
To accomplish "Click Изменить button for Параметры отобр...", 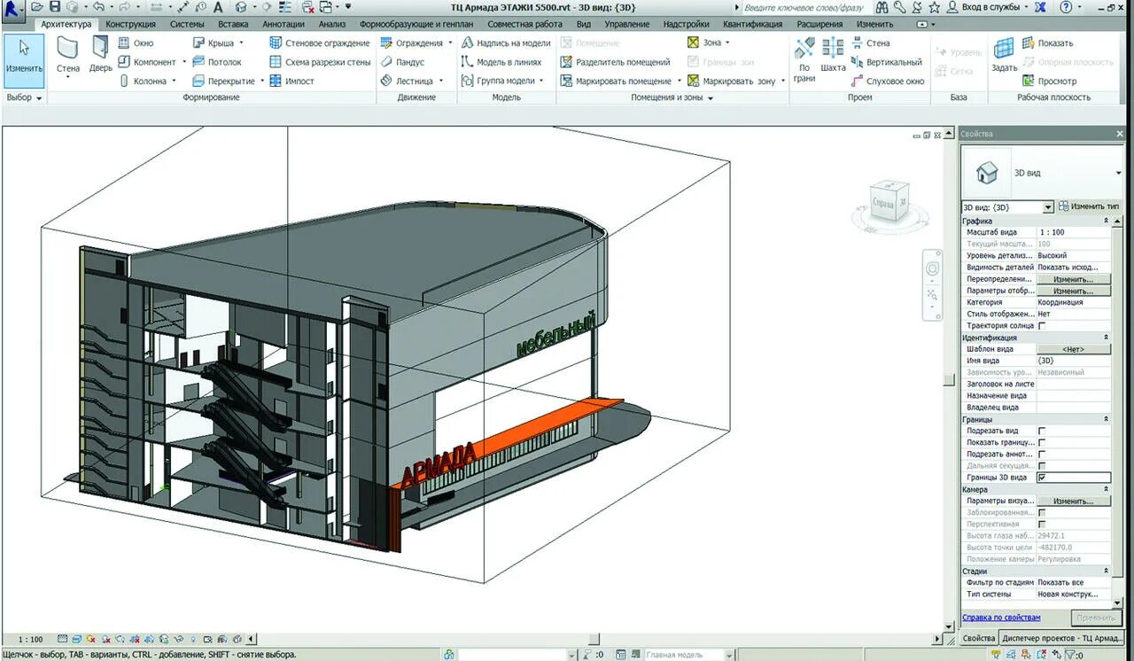I will pos(1074,291).
